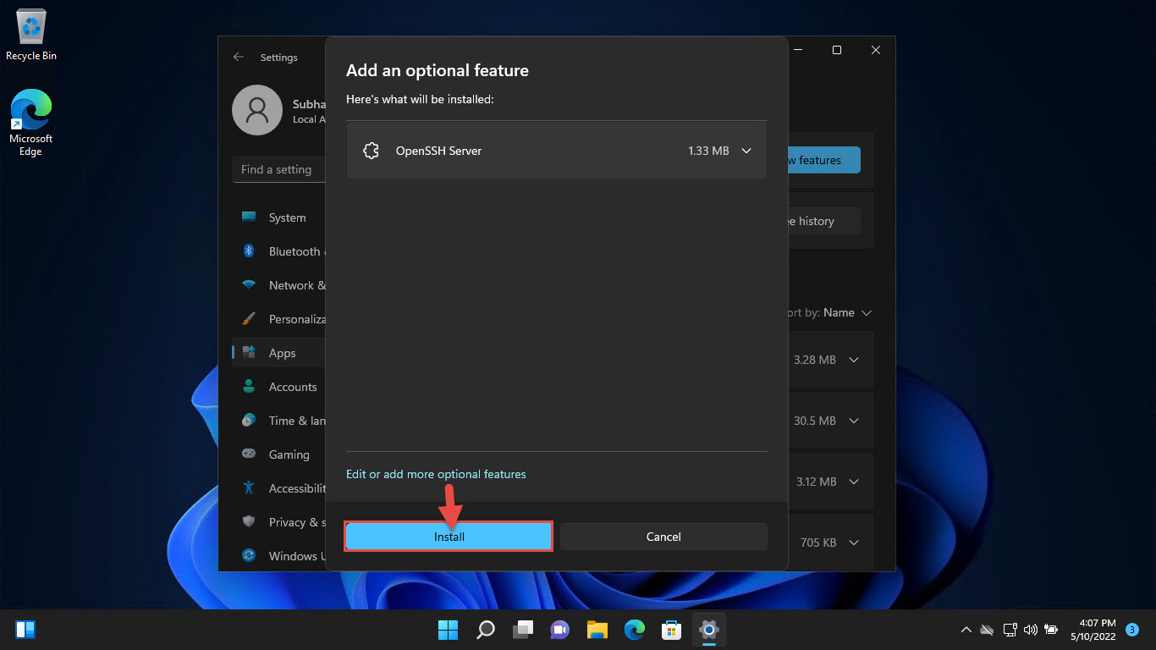1156x650 pixels.
Task: Open Microsoft Edge from the taskbar
Action: click(x=634, y=629)
